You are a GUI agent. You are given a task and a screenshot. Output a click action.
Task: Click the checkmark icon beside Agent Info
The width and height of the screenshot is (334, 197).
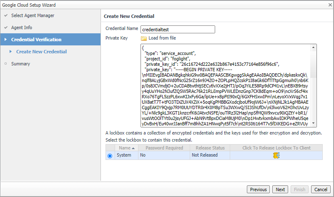click(x=5, y=28)
